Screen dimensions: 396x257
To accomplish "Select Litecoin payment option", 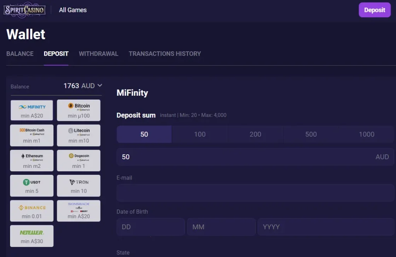I will click(x=79, y=135).
